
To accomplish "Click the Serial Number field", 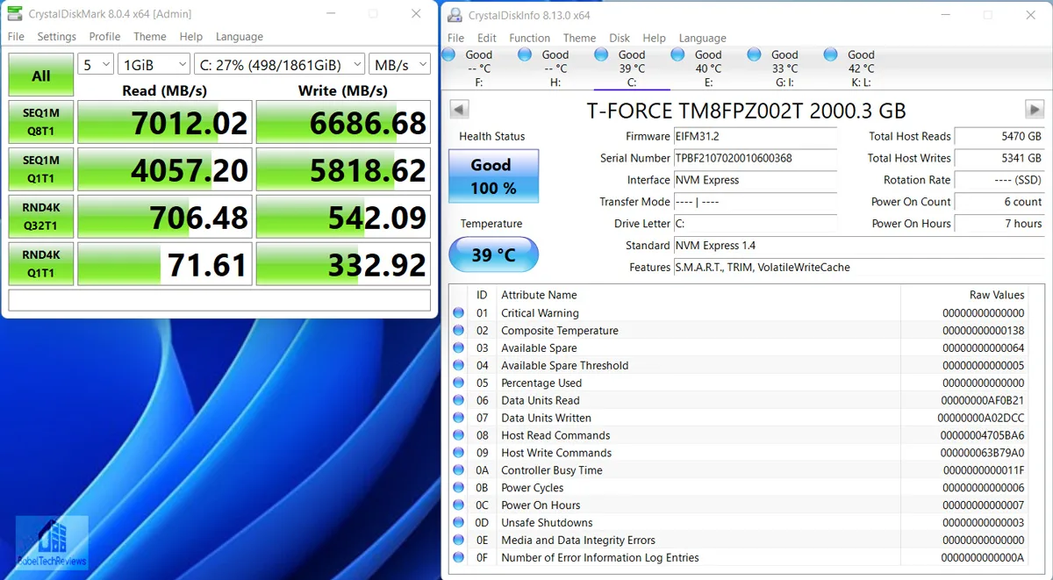I will (x=755, y=158).
